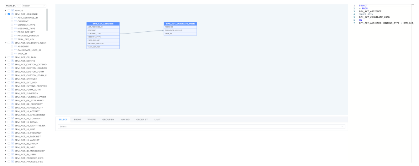Open the Select columns field below tabs

click(201, 126)
